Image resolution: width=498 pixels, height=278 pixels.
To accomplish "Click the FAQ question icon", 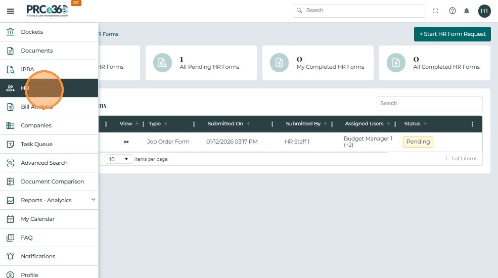I will click(11, 238).
